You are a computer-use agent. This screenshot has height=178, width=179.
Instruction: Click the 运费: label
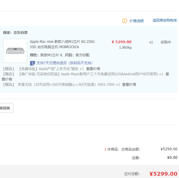click(136, 158)
